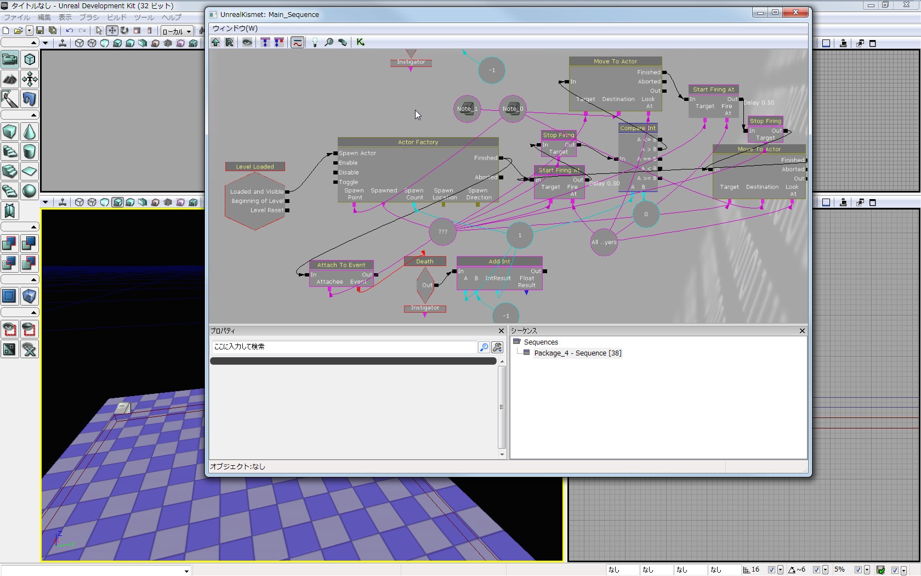921x576 pixels.
Task: Select the Camera mode tool in left toolbox
Action: coord(10,59)
